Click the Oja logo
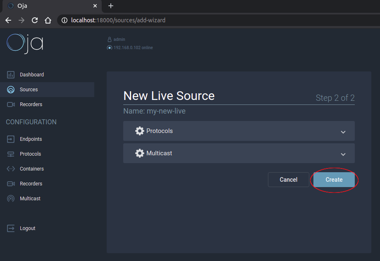The width and height of the screenshot is (380, 261). (25, 44)
